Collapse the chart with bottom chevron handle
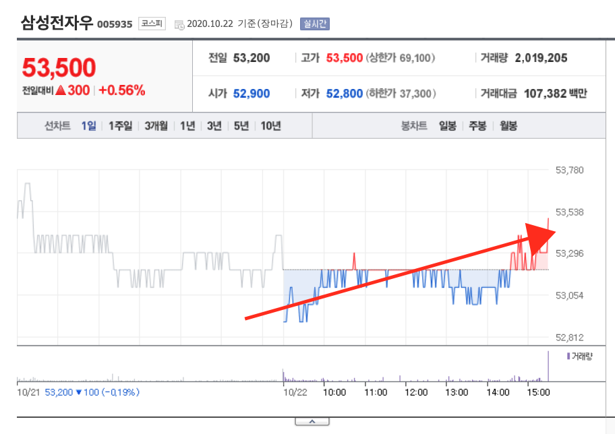 (x=312, y=421)
